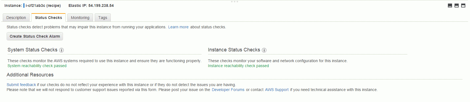Click Create Status Check Alarm button
This screenshot has height=102, width=470.
(x=35, y=36)
